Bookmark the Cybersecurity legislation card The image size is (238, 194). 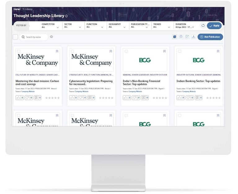[111, 51]
